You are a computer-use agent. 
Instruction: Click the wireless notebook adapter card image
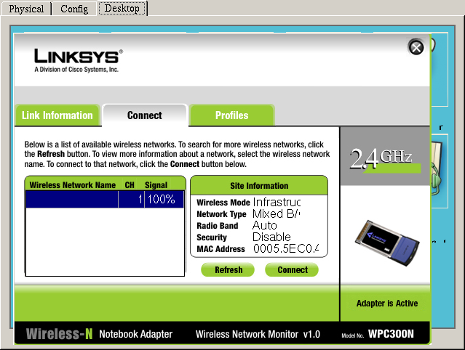(x=386, y=241)
